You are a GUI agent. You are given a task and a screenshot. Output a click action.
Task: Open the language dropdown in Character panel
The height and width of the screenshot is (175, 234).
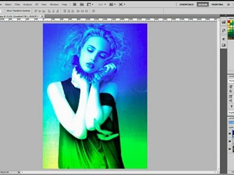coord(231,112)
